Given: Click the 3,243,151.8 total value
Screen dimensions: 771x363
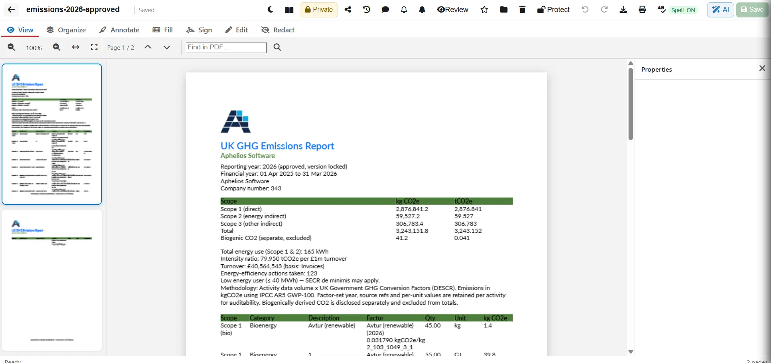Looking at the screenshot, I should (412, 231).
